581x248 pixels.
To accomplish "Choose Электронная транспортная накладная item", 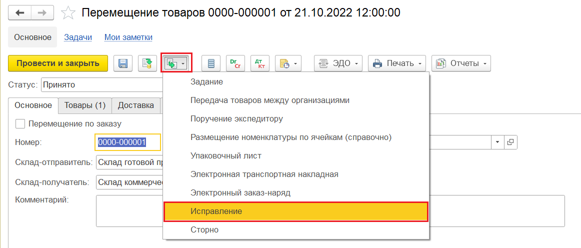I will pyautogui.click(x=296, y=174).
